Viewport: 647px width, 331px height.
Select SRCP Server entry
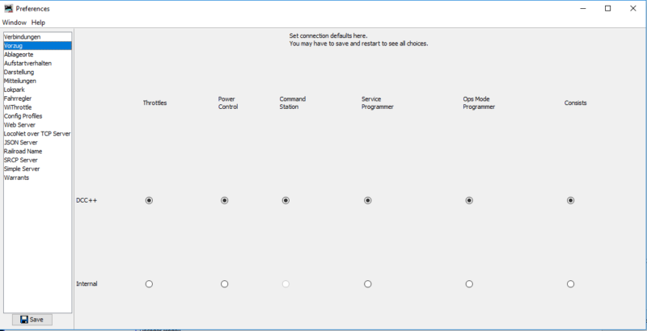37,160
